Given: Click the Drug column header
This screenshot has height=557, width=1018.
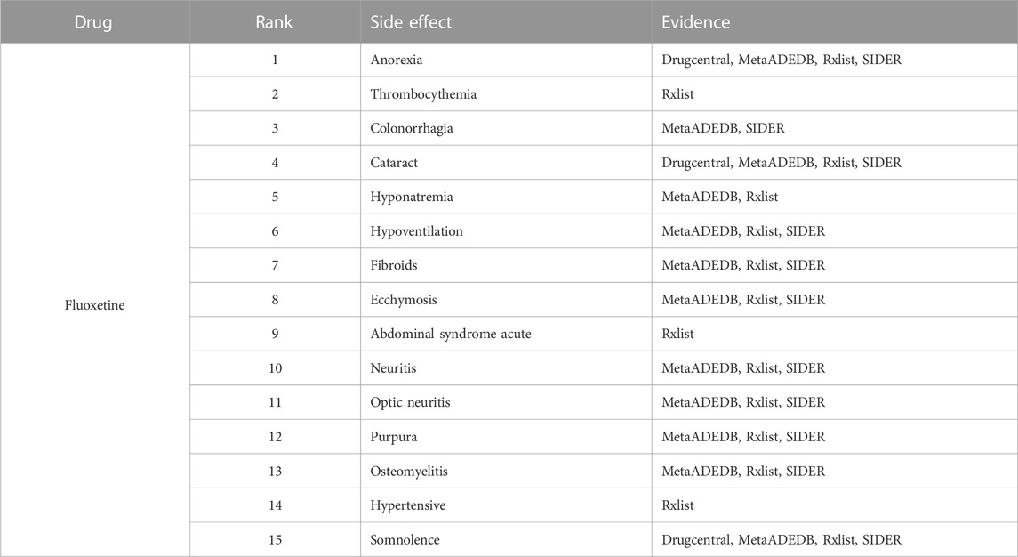Looking at the screenshot, I should click(x=93, y=22).
